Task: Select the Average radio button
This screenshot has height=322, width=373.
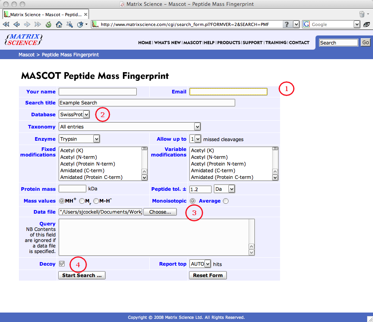Action: [226, 201]
